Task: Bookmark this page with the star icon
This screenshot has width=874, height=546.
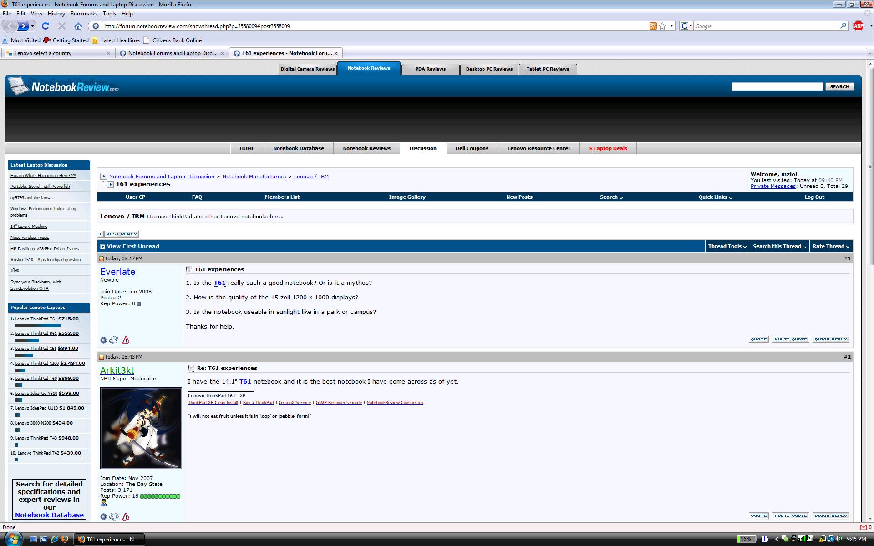Action: [x=663, y=26]
